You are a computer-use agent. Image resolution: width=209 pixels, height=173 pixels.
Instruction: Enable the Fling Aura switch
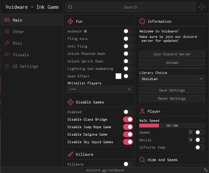128,39
